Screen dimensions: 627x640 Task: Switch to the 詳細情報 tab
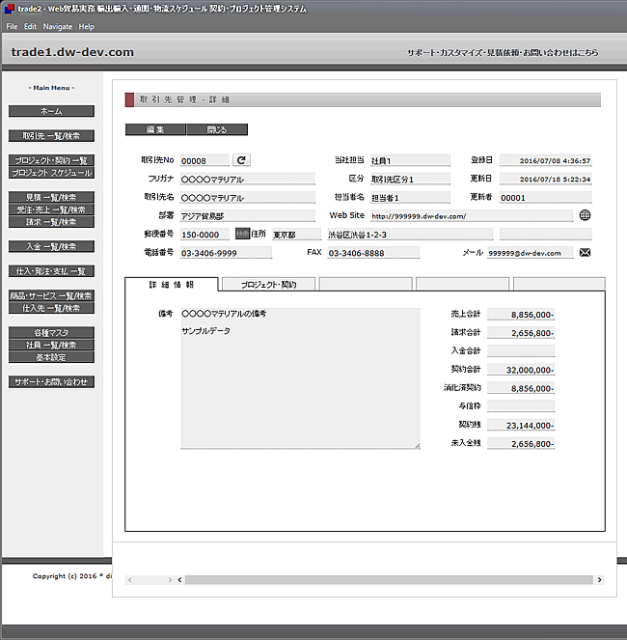pos(172,285)
